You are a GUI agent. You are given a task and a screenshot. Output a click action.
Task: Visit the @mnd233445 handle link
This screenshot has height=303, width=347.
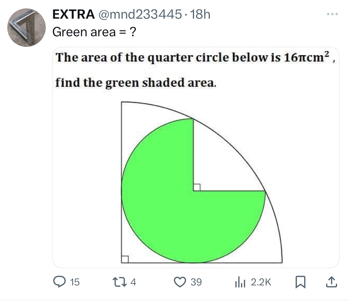[139, 14]
